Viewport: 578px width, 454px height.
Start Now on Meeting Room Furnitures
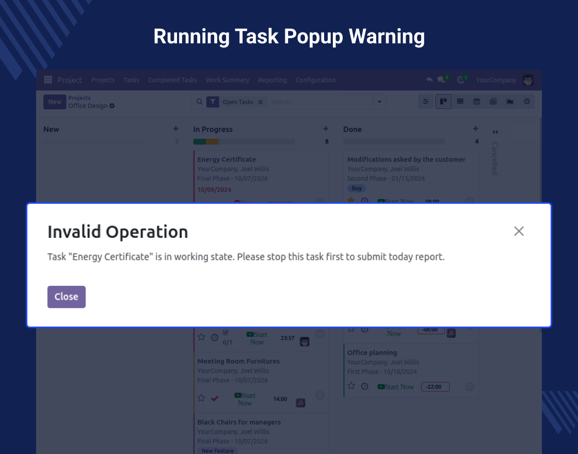tap(245, 399)
